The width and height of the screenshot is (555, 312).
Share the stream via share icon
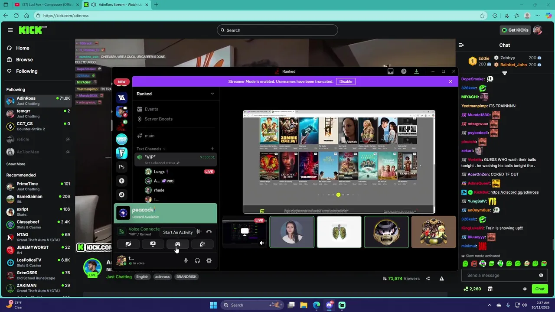coord(428,279)
